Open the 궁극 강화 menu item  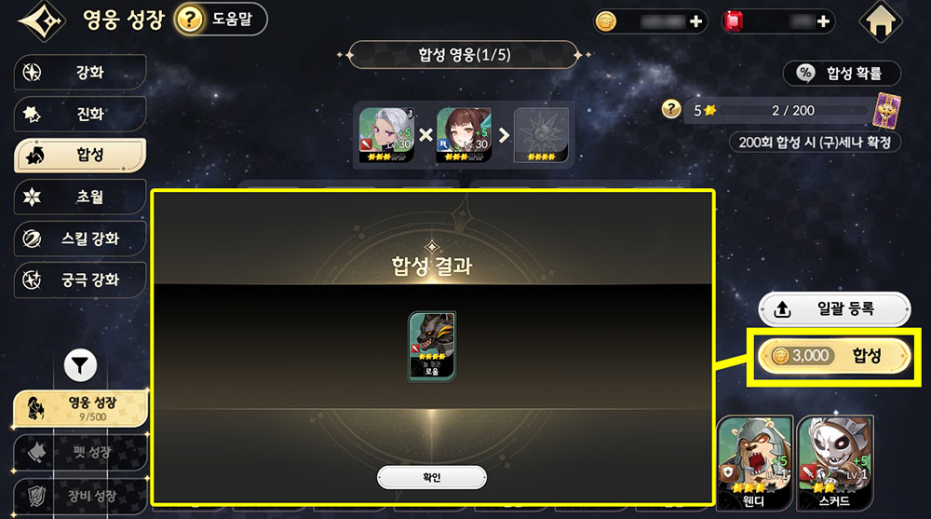[79, 280]
